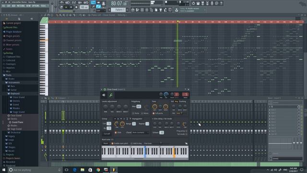Click the Task View icon in taskbar

point(67,170)
